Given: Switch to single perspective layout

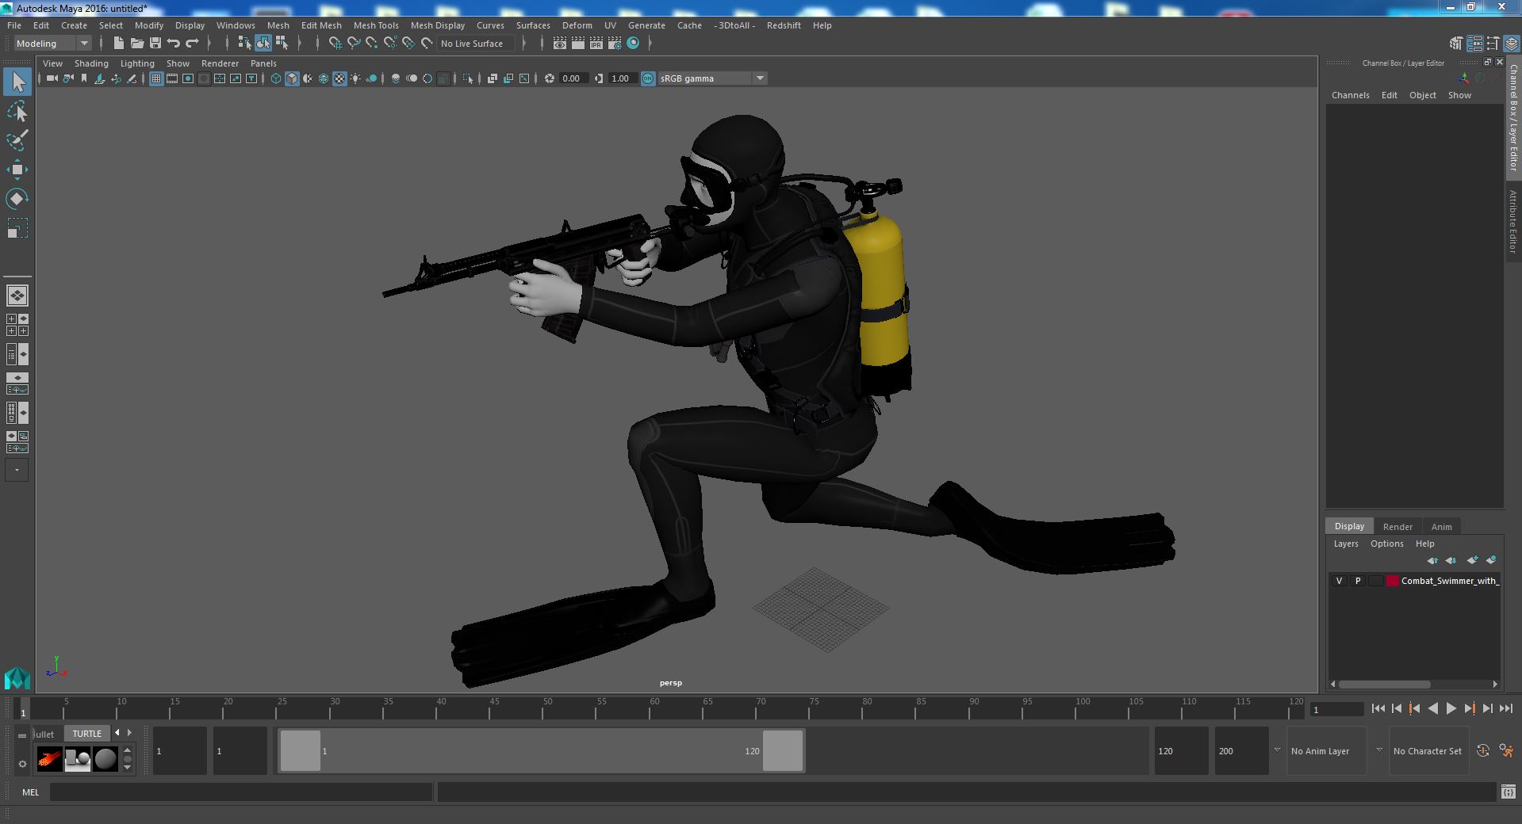Looking at the screenshot, I should [17, 296].
